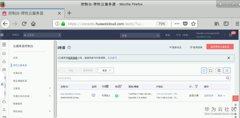Open 总览 in the side navigation
Screen dimensions: 240x118
click(15, 58)
